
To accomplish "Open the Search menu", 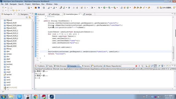I will [x=21, y=4].
